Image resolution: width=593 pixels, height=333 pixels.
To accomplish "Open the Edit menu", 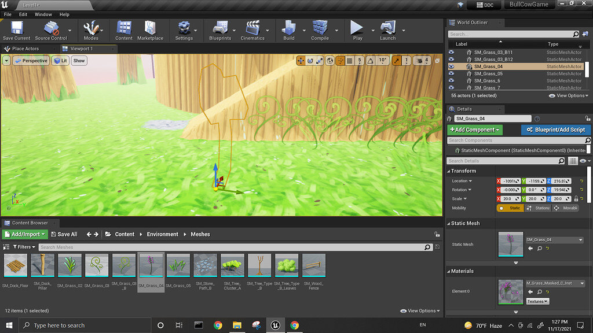I will pyautogui.click(x=23, y=14).
